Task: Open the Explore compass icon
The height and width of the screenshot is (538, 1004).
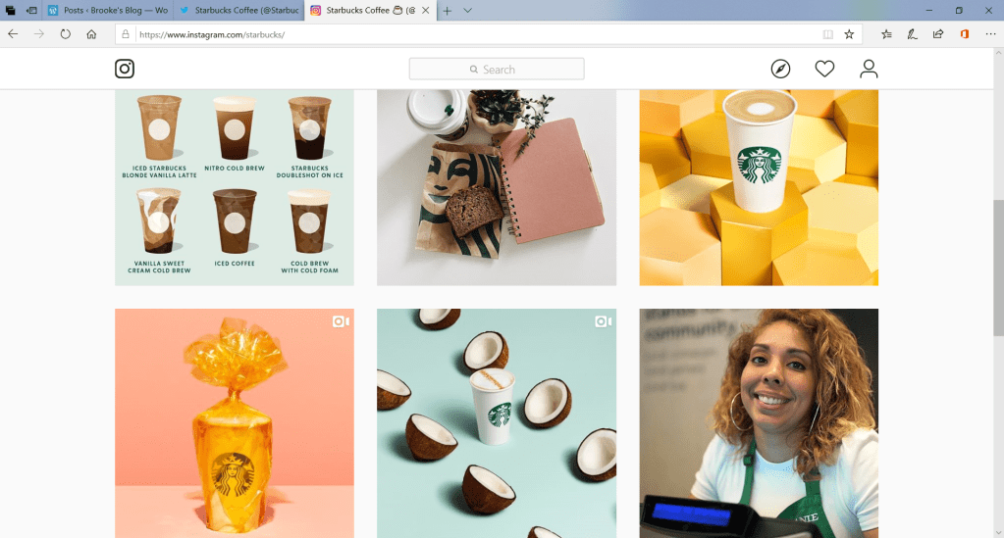Action: coord(780,69)
